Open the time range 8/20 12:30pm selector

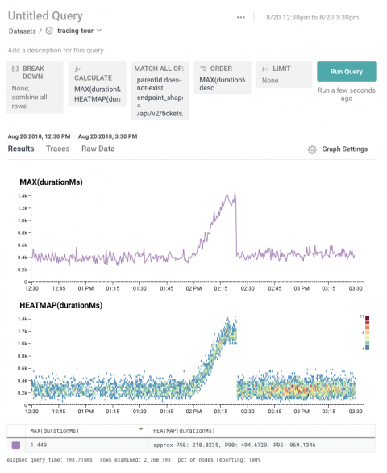tap(313, 18)
